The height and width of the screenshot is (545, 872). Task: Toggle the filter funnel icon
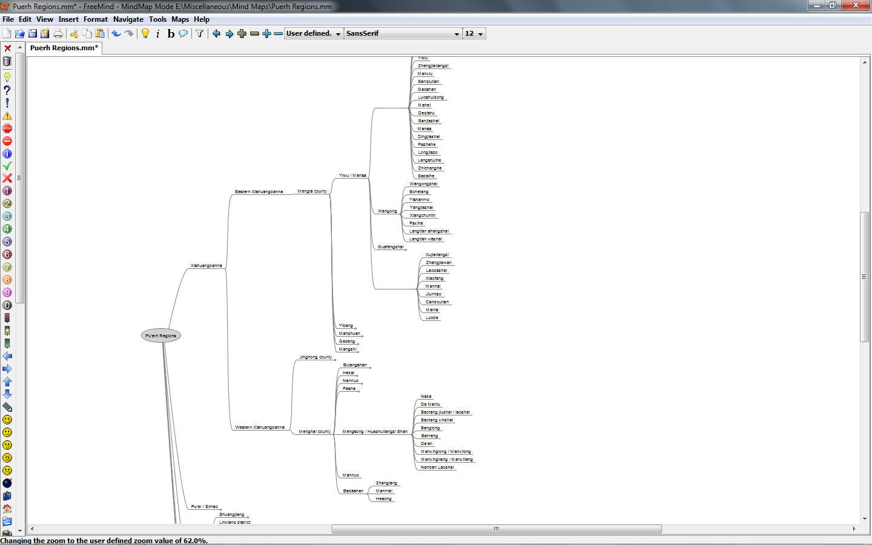coord(199,33)
